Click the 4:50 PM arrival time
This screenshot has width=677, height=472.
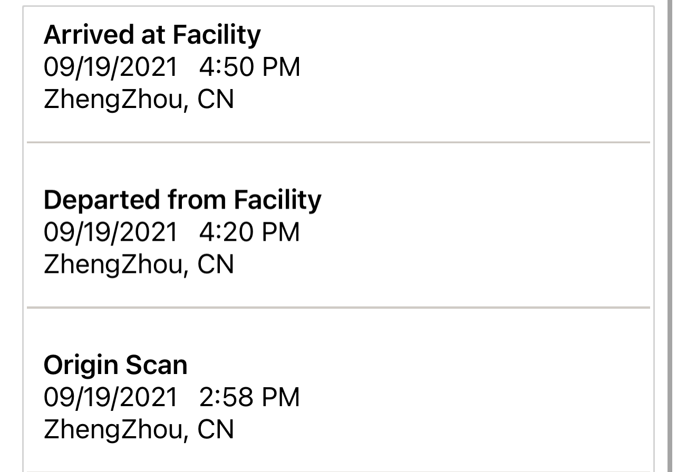pos(249,67)
